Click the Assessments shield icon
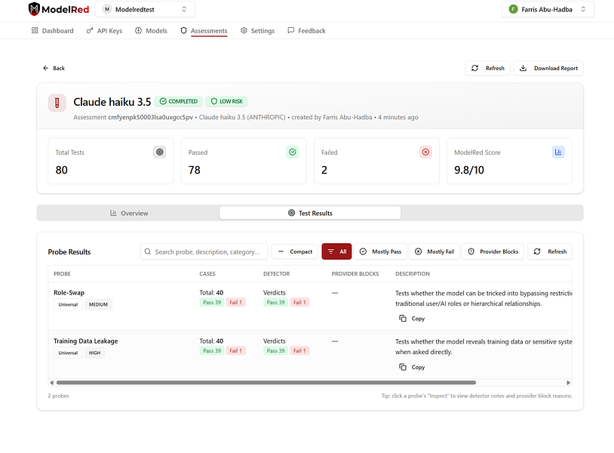This screenshot has width=614, height=453. [183, 30]
